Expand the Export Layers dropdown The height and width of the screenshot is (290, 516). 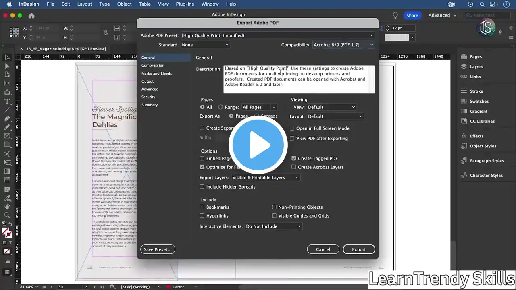click(x=266, y=178)
